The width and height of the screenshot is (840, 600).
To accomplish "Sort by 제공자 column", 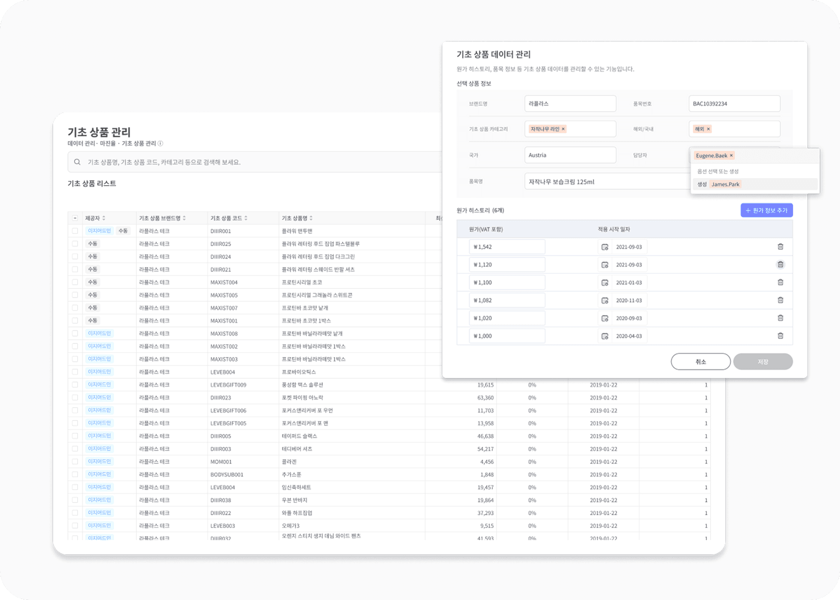I will 103,218.
